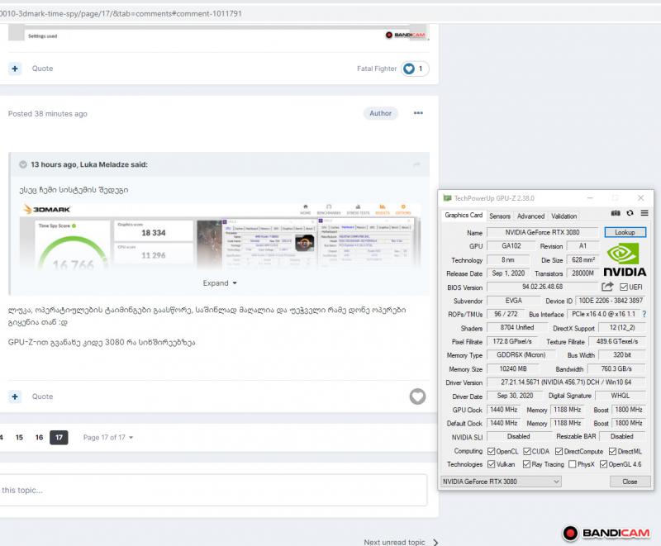Click the plus multiquote icon on latest post

pos(15,396)
